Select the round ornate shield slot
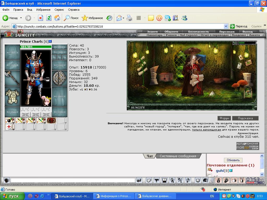Viewport: 267px width, 200px height. pyautogui.click(x=59, y=78)
